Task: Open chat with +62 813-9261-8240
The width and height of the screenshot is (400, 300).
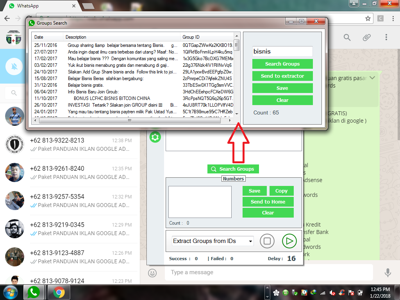Action: [70, 172]
